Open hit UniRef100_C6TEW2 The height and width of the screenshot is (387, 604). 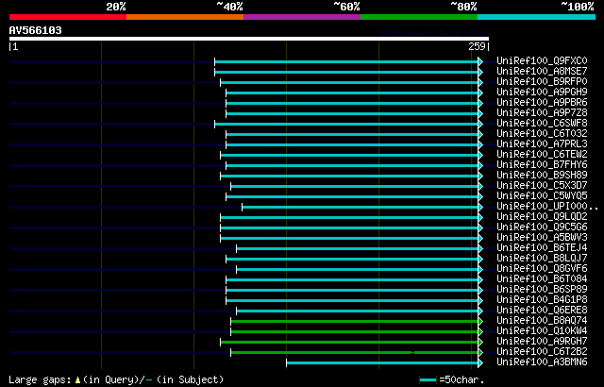[x=542, y=155]
